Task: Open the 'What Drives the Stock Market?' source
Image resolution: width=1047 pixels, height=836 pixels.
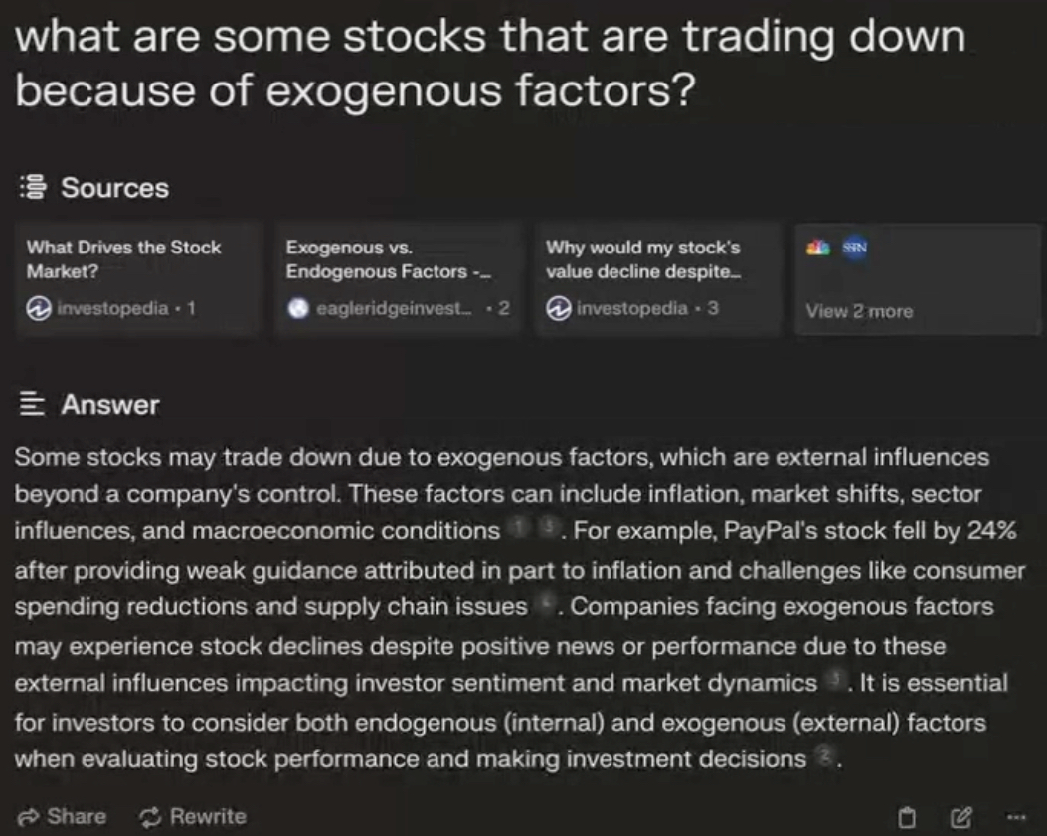Action: [123, 258]
